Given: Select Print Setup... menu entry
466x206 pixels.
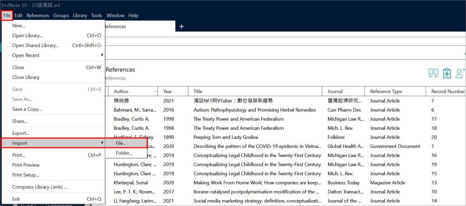Looking at the screenshot, I should 53,175.
